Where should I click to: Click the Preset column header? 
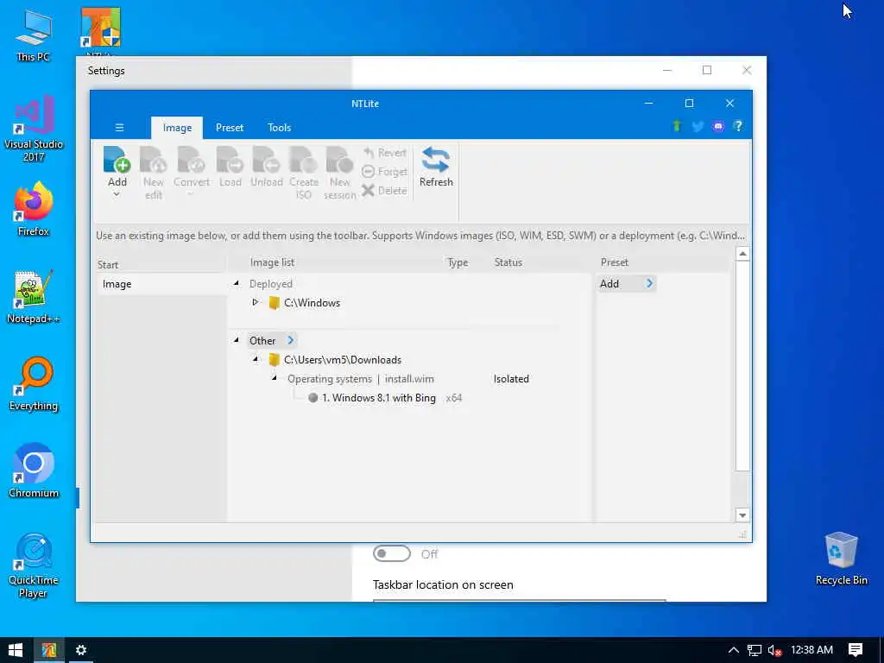614,262
